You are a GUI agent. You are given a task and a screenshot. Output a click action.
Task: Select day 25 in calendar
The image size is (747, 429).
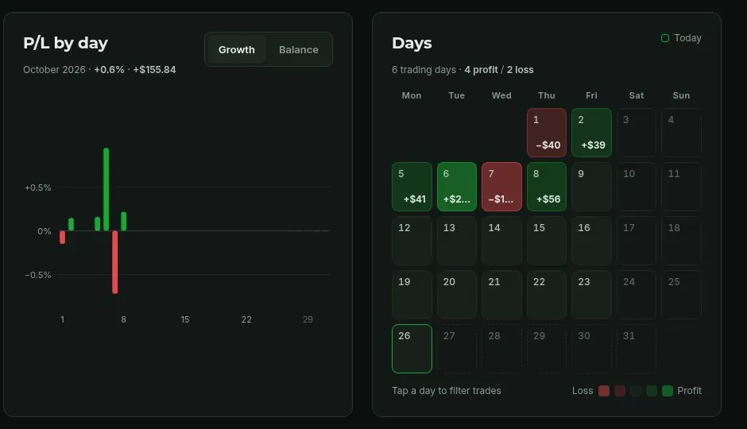681,295
